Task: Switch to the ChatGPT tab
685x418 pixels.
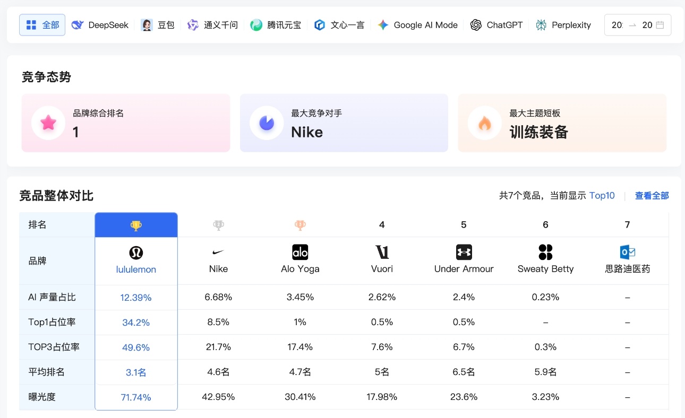Action: pos(496,25)
